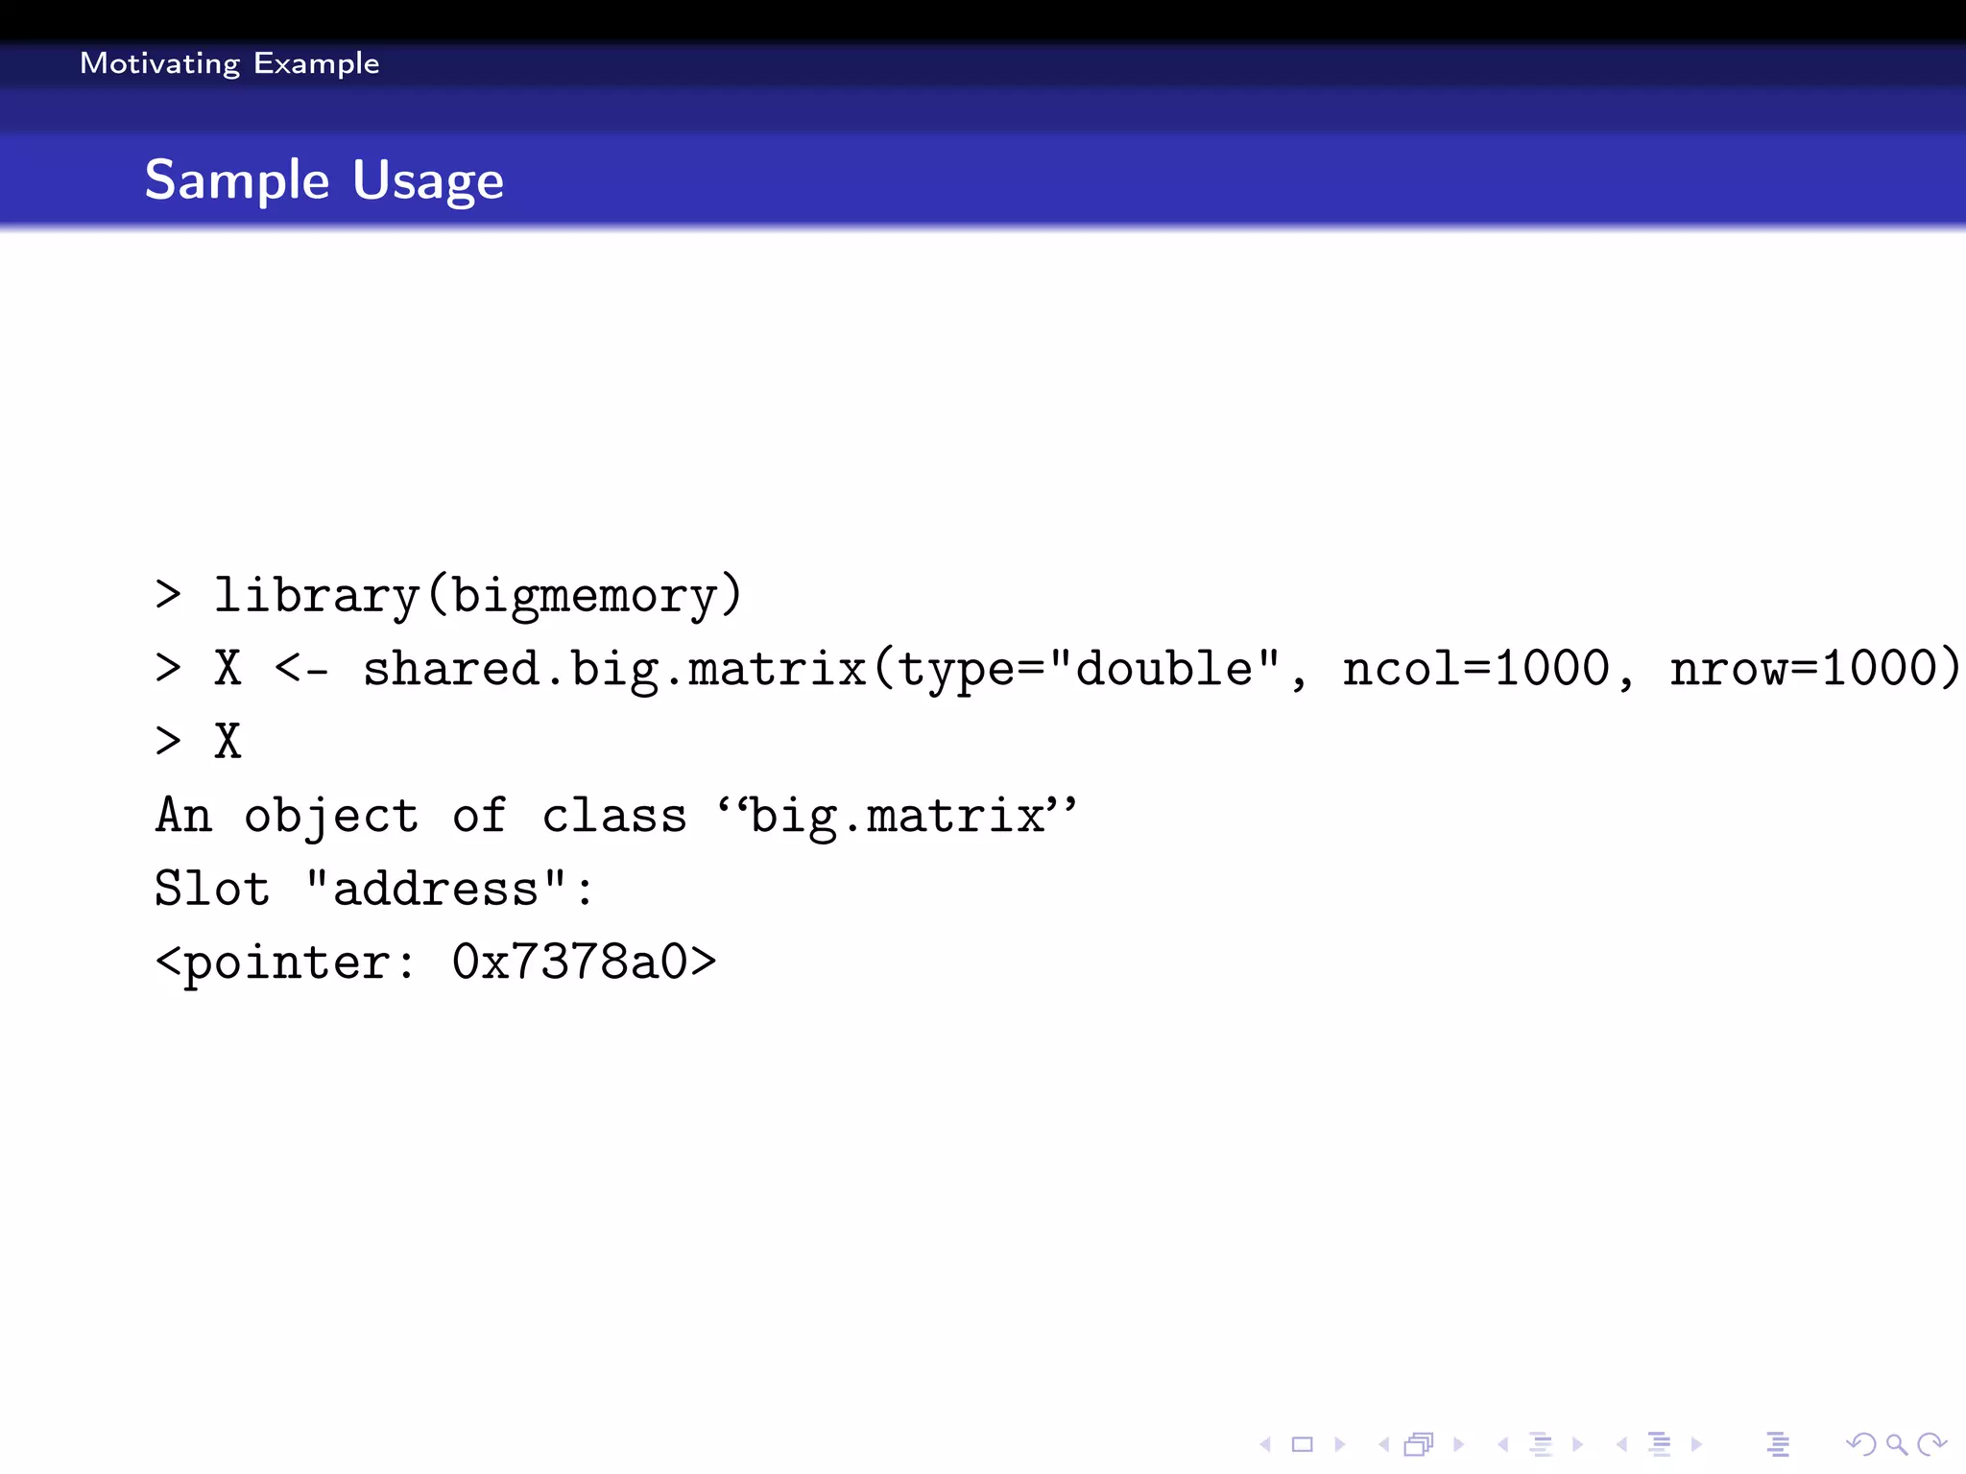Click the go back curved arrow

1860,1444
